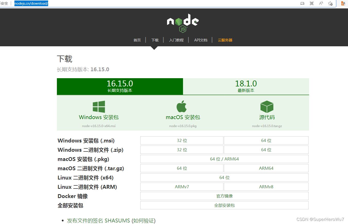
Task: Open API文档 in the navigation
Action: 201,40
